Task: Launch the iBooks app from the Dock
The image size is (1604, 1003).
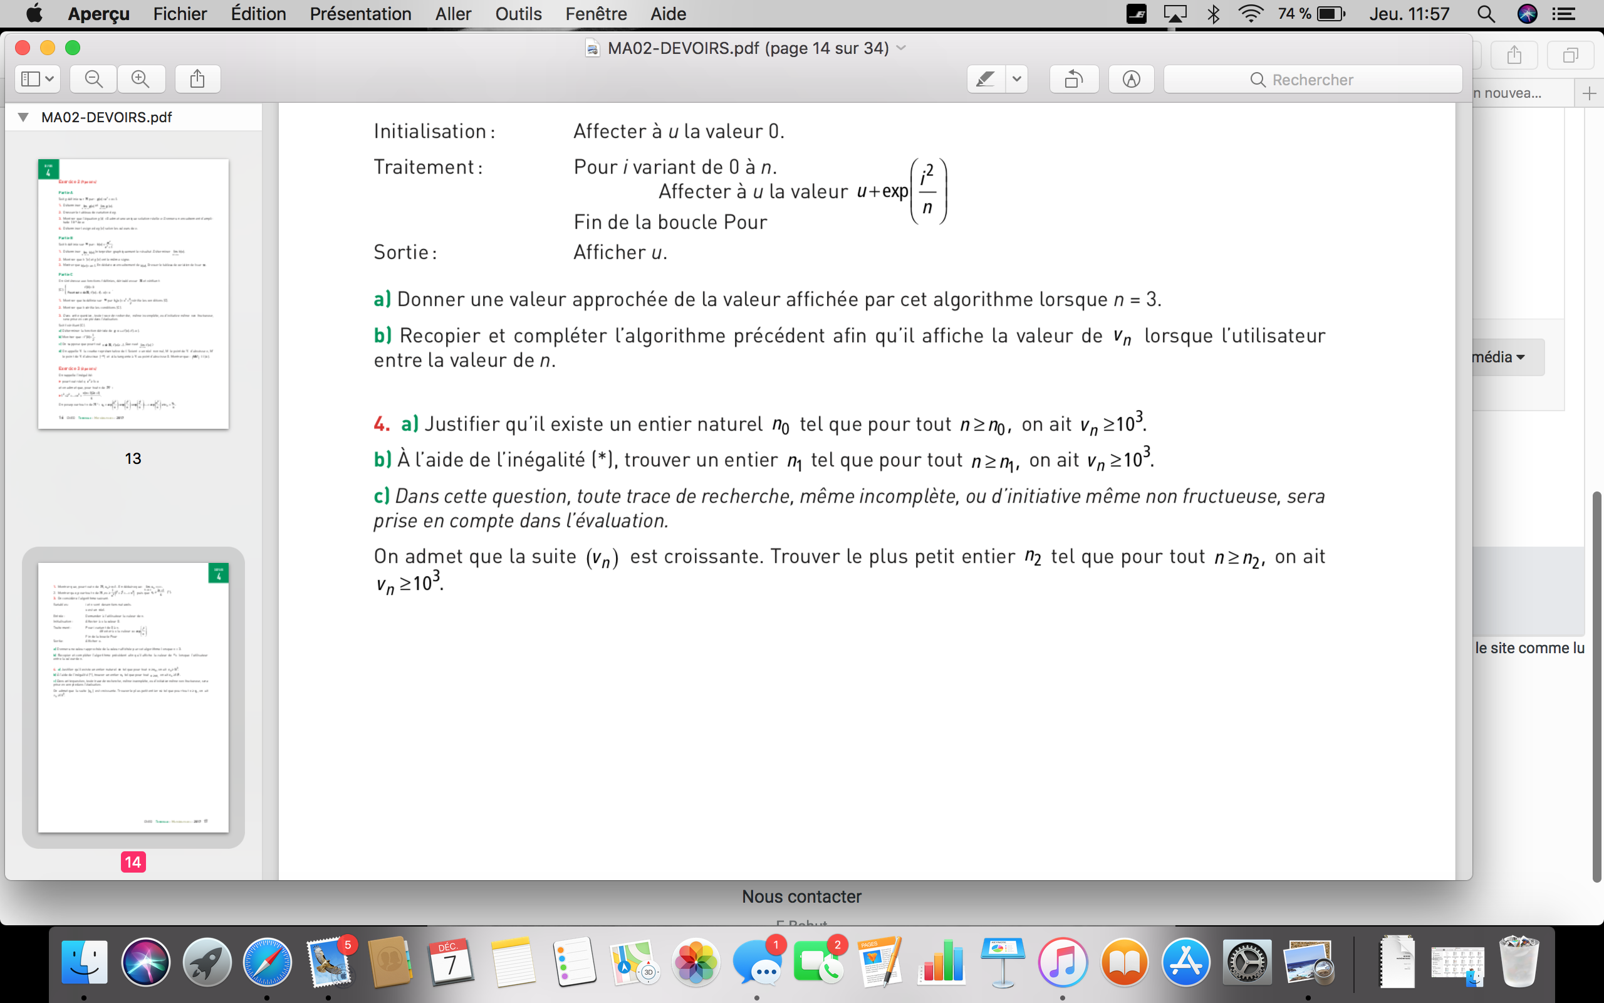Action: [1124, 962]
